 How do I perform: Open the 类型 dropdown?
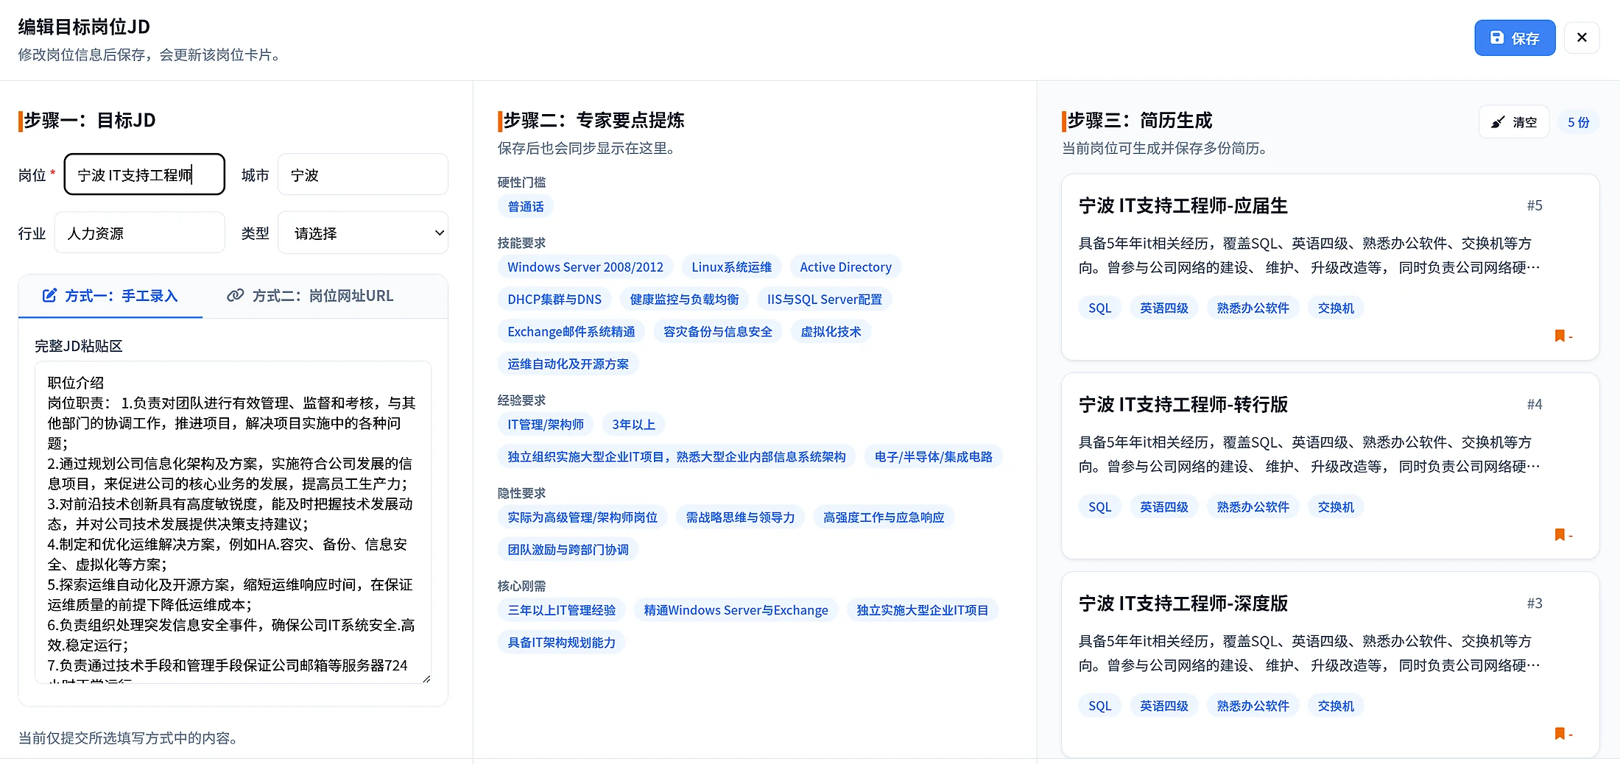[363, 233]
